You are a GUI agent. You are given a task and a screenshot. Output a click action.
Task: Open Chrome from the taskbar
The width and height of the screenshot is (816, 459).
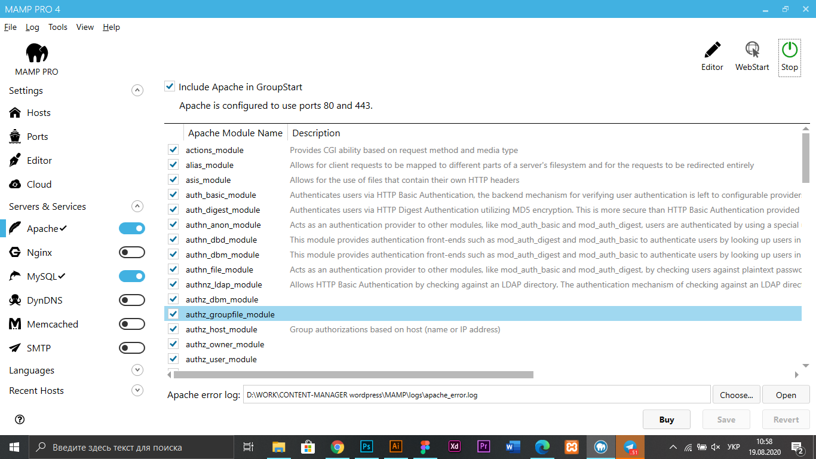(338, 447)
